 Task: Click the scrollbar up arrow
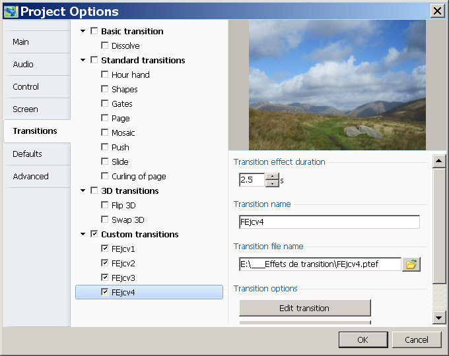pos(438,161)
